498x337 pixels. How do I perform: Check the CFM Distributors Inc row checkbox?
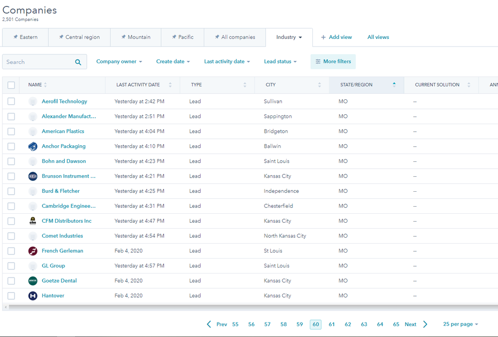[11, 221]
